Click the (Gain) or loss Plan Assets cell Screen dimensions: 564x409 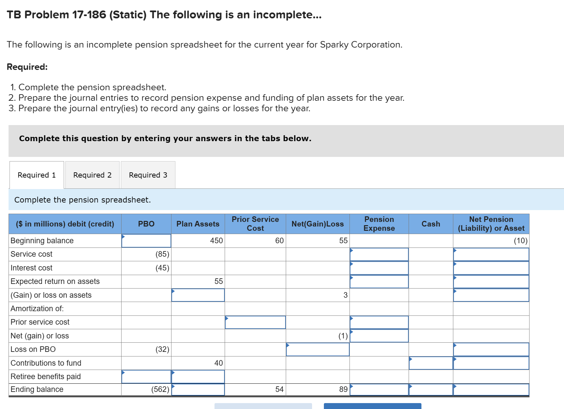[x=198, y=295]
